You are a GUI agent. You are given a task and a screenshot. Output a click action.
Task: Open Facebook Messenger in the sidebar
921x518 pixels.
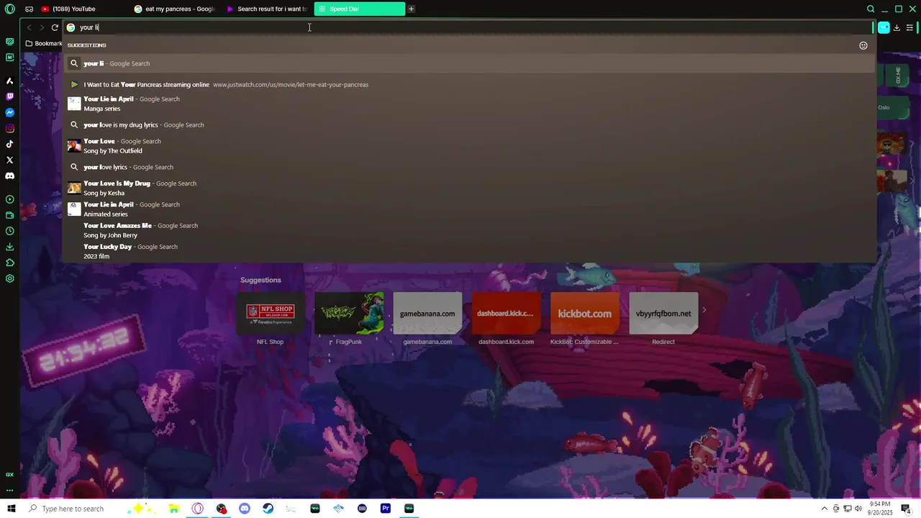tap(9, 112)
